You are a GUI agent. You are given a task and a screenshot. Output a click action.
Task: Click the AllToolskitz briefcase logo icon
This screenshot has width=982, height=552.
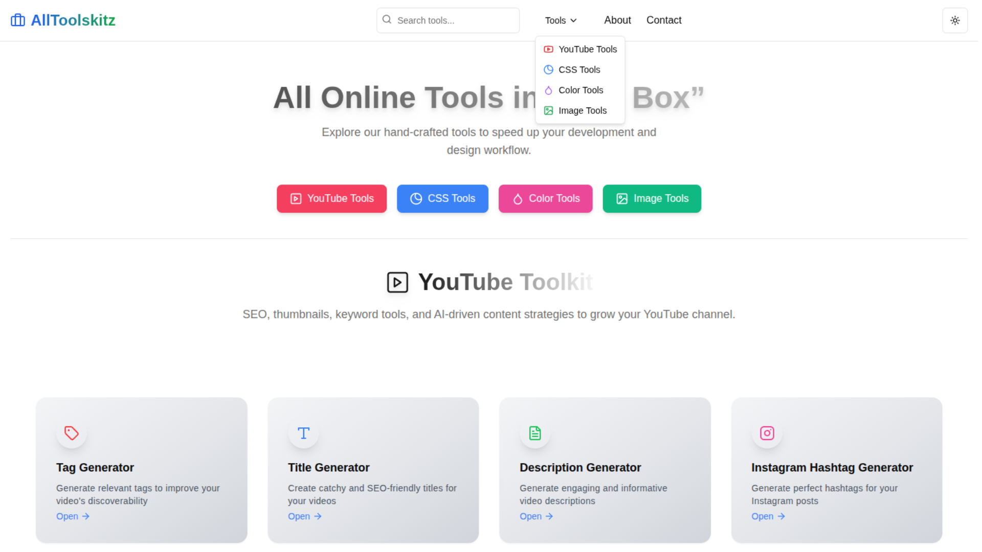click(17, 20)
